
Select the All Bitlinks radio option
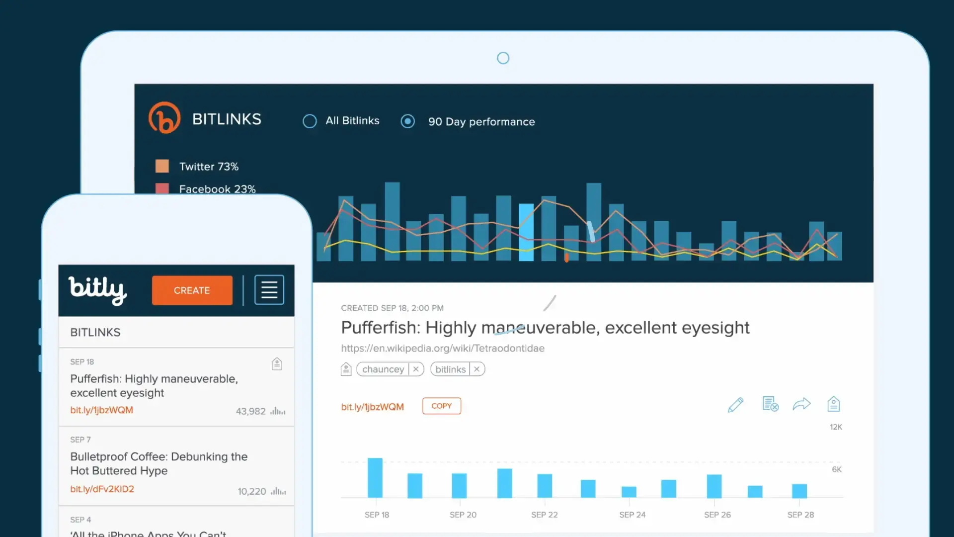point(310,121)
